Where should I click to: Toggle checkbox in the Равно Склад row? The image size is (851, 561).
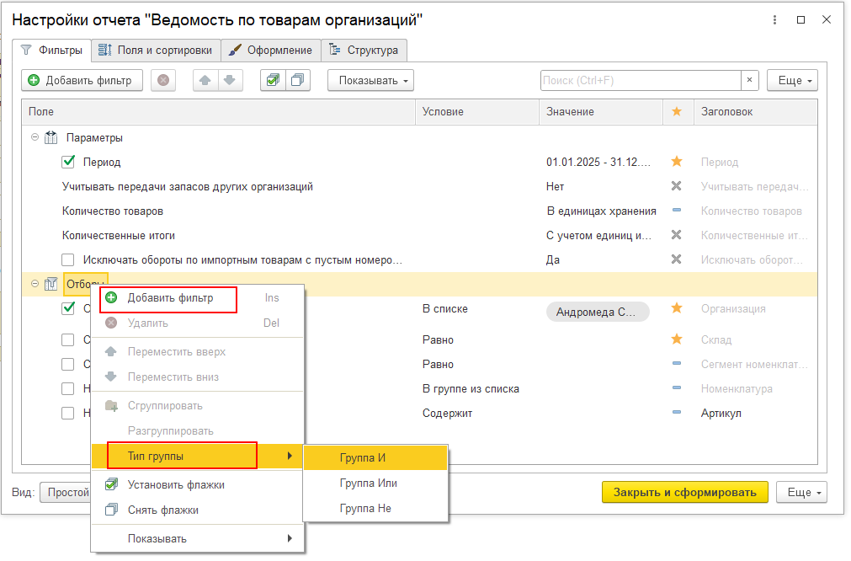pos(69,340)
